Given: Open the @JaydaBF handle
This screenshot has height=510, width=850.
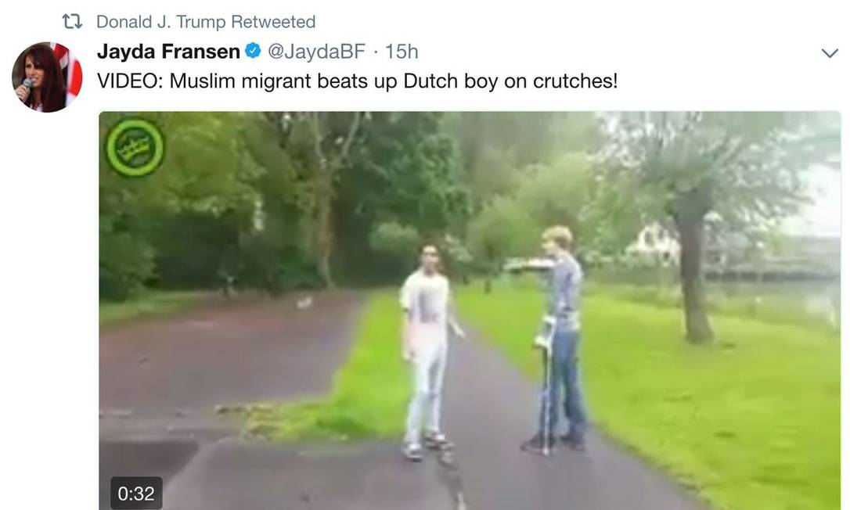Looking at the screenshot, I should [316, 52].
